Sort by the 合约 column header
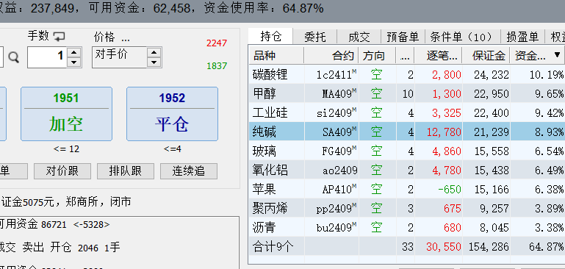Screen dimensions: 565x269 pos(331,56)
